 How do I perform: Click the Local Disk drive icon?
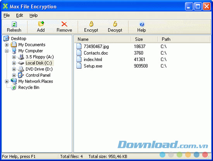pyautogui.click(x=21, y=63)
